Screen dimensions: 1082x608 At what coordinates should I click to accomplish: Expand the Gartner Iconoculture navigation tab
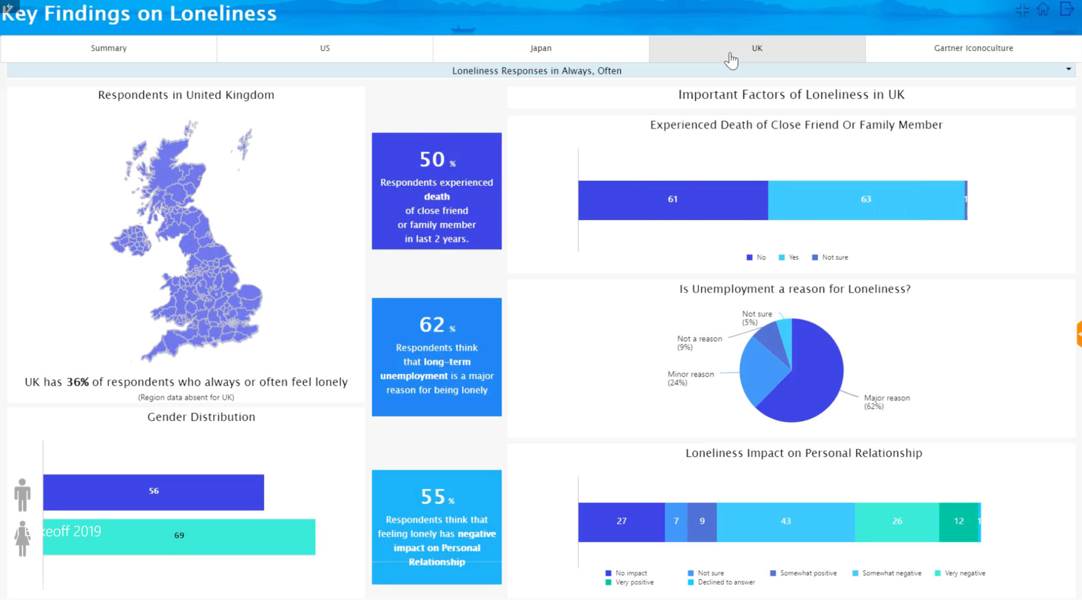pyautogui.click(x=973, y=47)
